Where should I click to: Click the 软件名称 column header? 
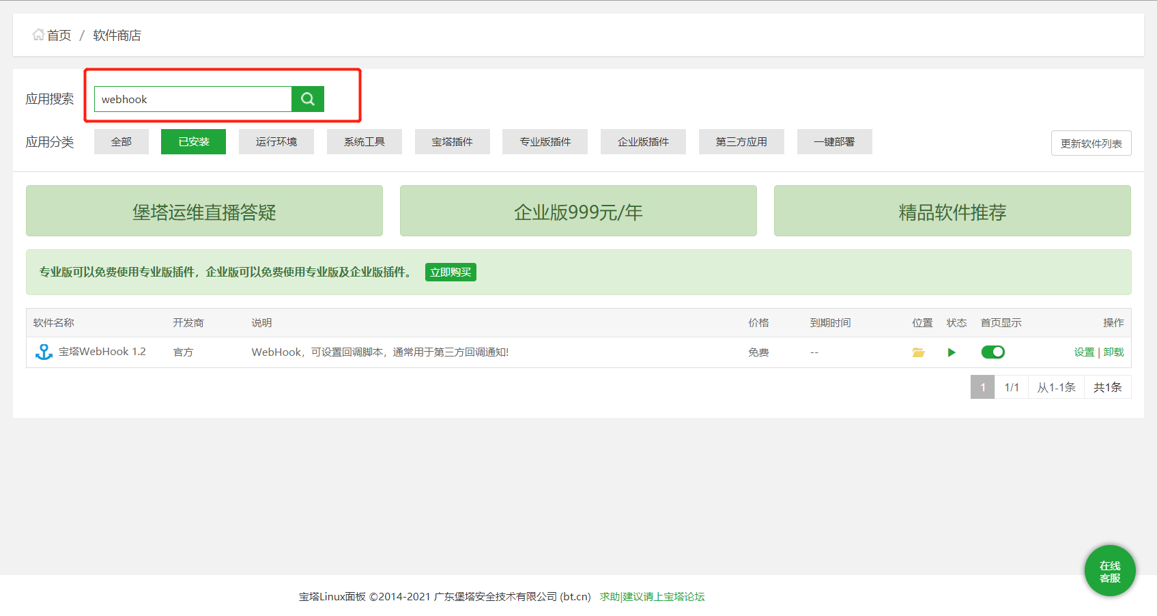54,323
